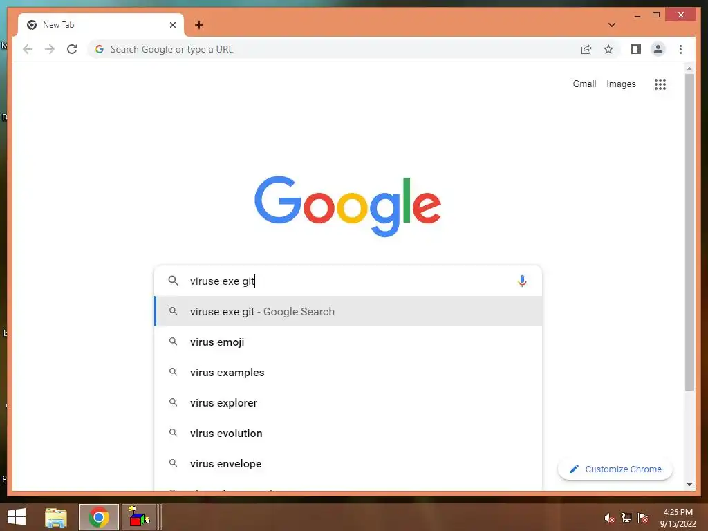Bookmark this tab with the star icon
This screenshot has height=531, width=708.
pyautogui.click(x=608, y=49)
